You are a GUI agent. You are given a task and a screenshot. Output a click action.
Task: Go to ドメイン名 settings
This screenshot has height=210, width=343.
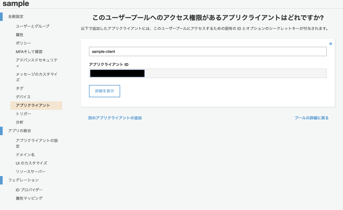[x=25, y=155]
